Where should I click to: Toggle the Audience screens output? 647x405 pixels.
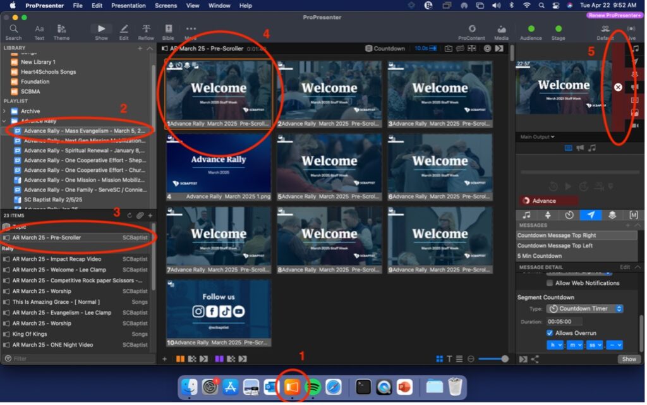pyautogui.click(x=531, y=32)
